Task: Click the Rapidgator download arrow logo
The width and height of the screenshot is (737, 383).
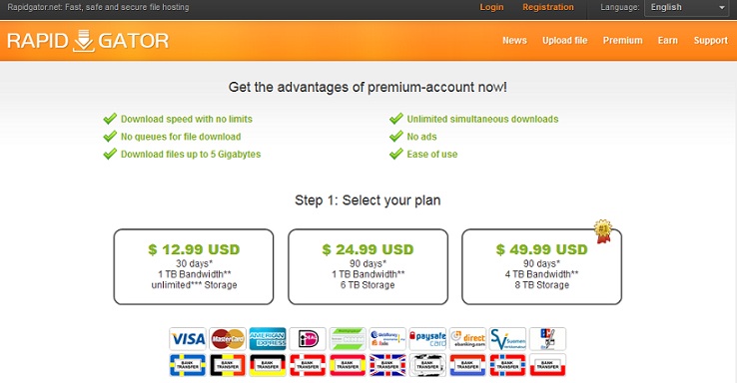Action: click(84, 41)
